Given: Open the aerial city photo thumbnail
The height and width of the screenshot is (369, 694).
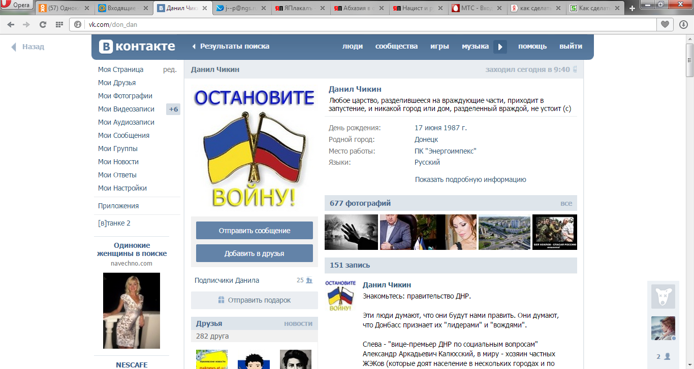Looking at the screenshot, I should (504, 232).
